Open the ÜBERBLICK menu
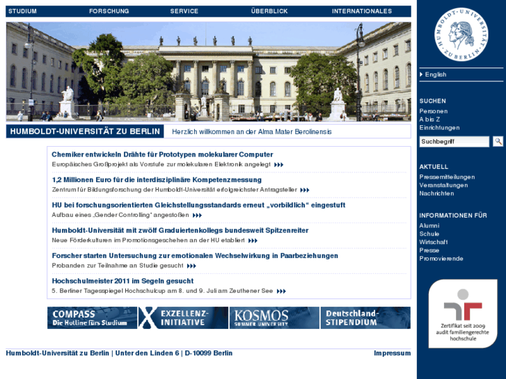 click(x=269, y=11)
